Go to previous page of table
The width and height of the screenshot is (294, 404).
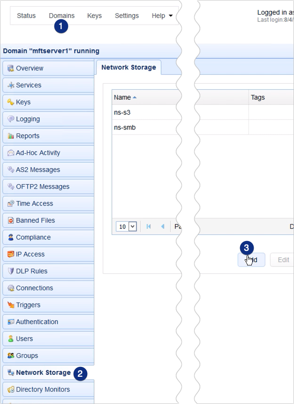tap(163, 226)
